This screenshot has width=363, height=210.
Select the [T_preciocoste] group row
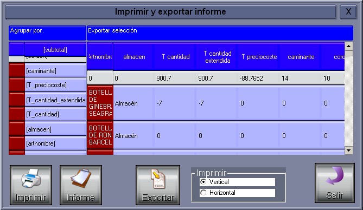click(55, 85)
